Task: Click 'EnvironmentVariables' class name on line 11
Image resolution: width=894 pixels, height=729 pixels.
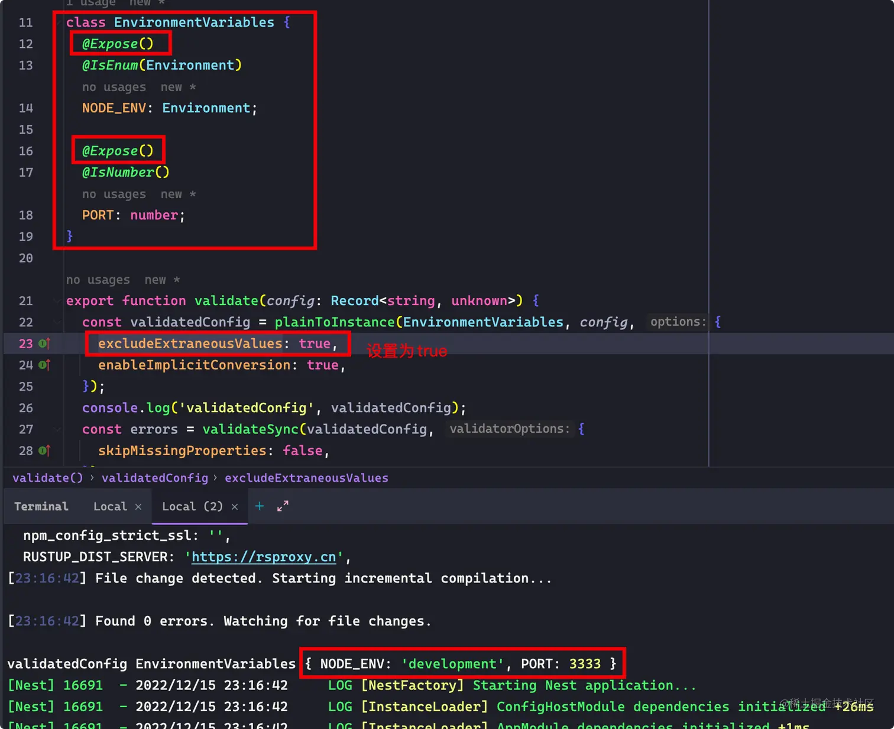Action: 194,22
